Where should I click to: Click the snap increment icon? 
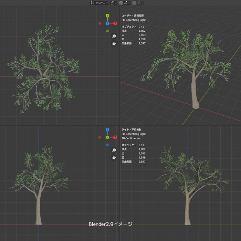point(125,3)
